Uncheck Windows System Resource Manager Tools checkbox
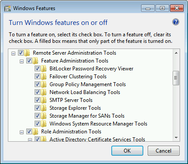Image resolution: width=188 pixels, height=164 pixels. 37,124
